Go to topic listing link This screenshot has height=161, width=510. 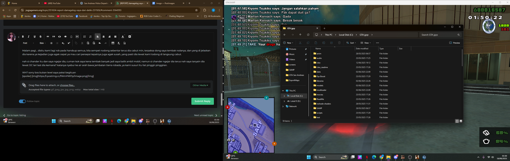pyautogui.click(x=14, y=115)
